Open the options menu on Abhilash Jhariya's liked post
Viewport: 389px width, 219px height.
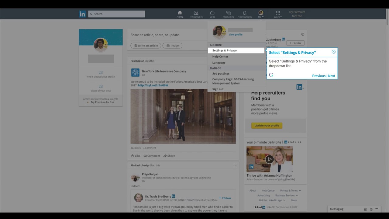click(x=235, y=165)
